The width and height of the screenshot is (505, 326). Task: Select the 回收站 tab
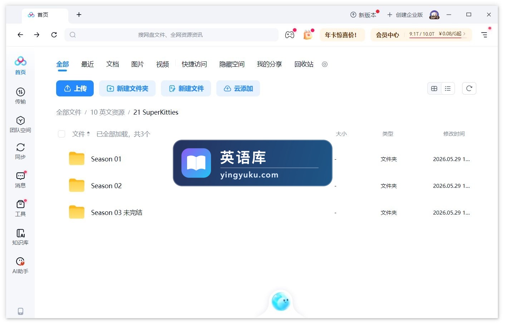304,64
